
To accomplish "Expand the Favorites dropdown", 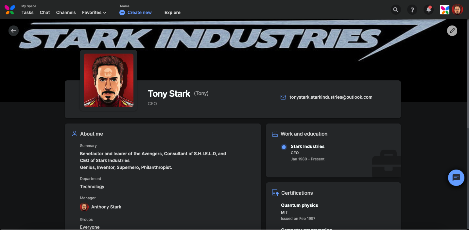I will click(x=94, y=12).
